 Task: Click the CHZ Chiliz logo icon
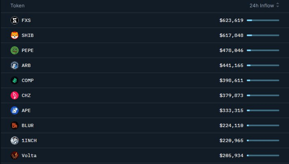15,95
